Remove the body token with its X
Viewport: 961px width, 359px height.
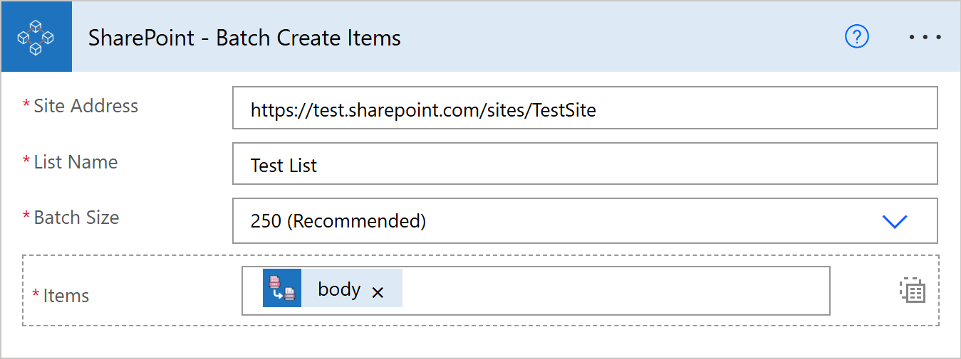pos(378,292)
